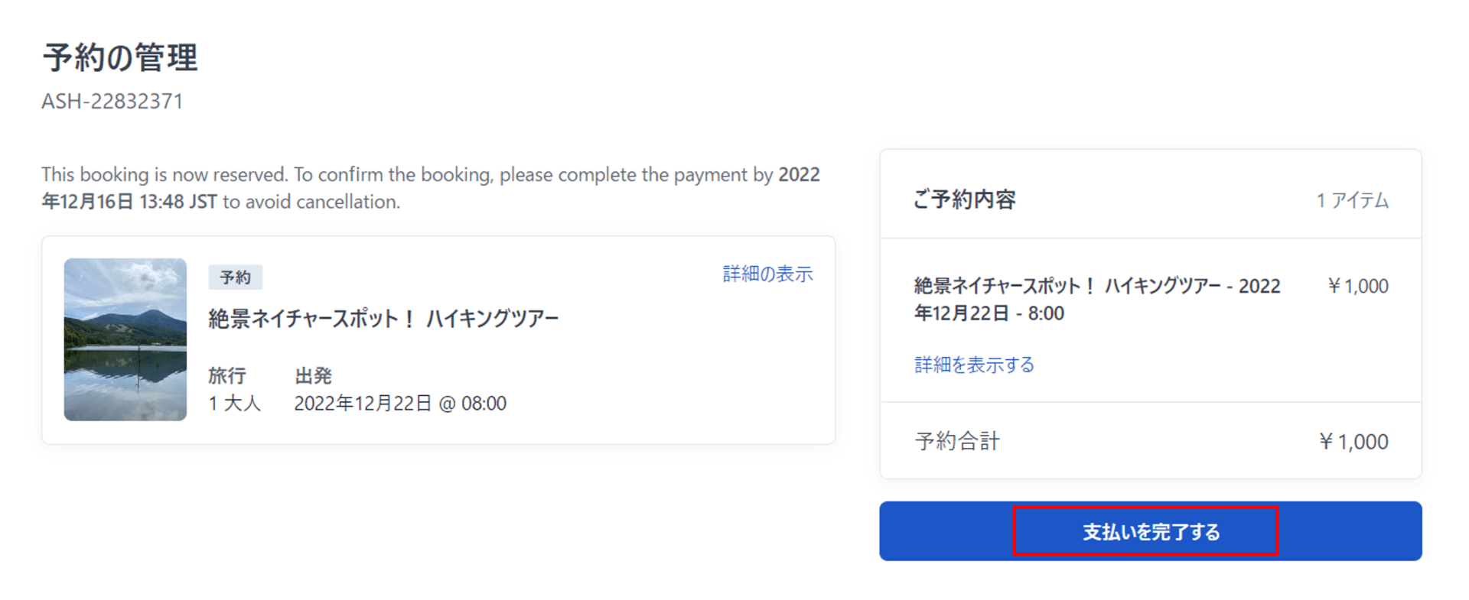This screenshot has width=1469, height=600.
Task: Click the 予約合計 total label
Action: click(957, 441)
